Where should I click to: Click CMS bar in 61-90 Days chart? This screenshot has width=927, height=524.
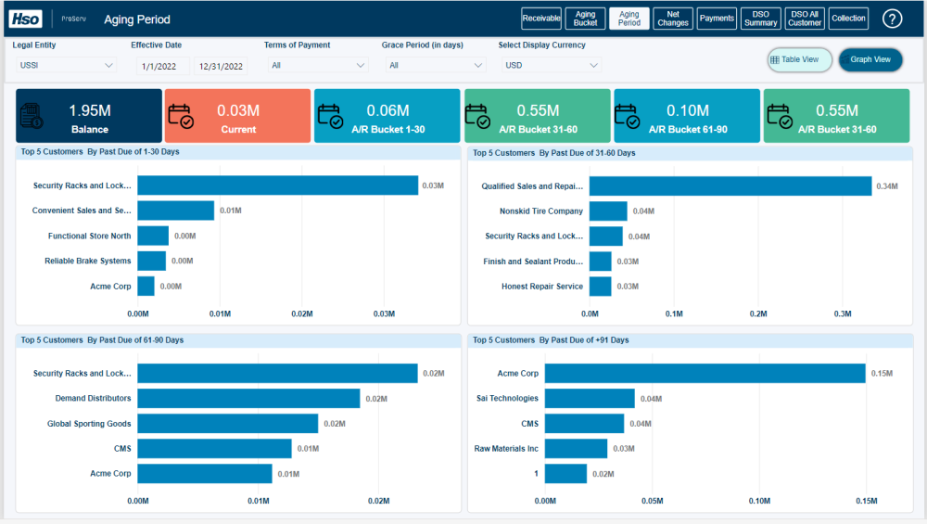(215, 448)
